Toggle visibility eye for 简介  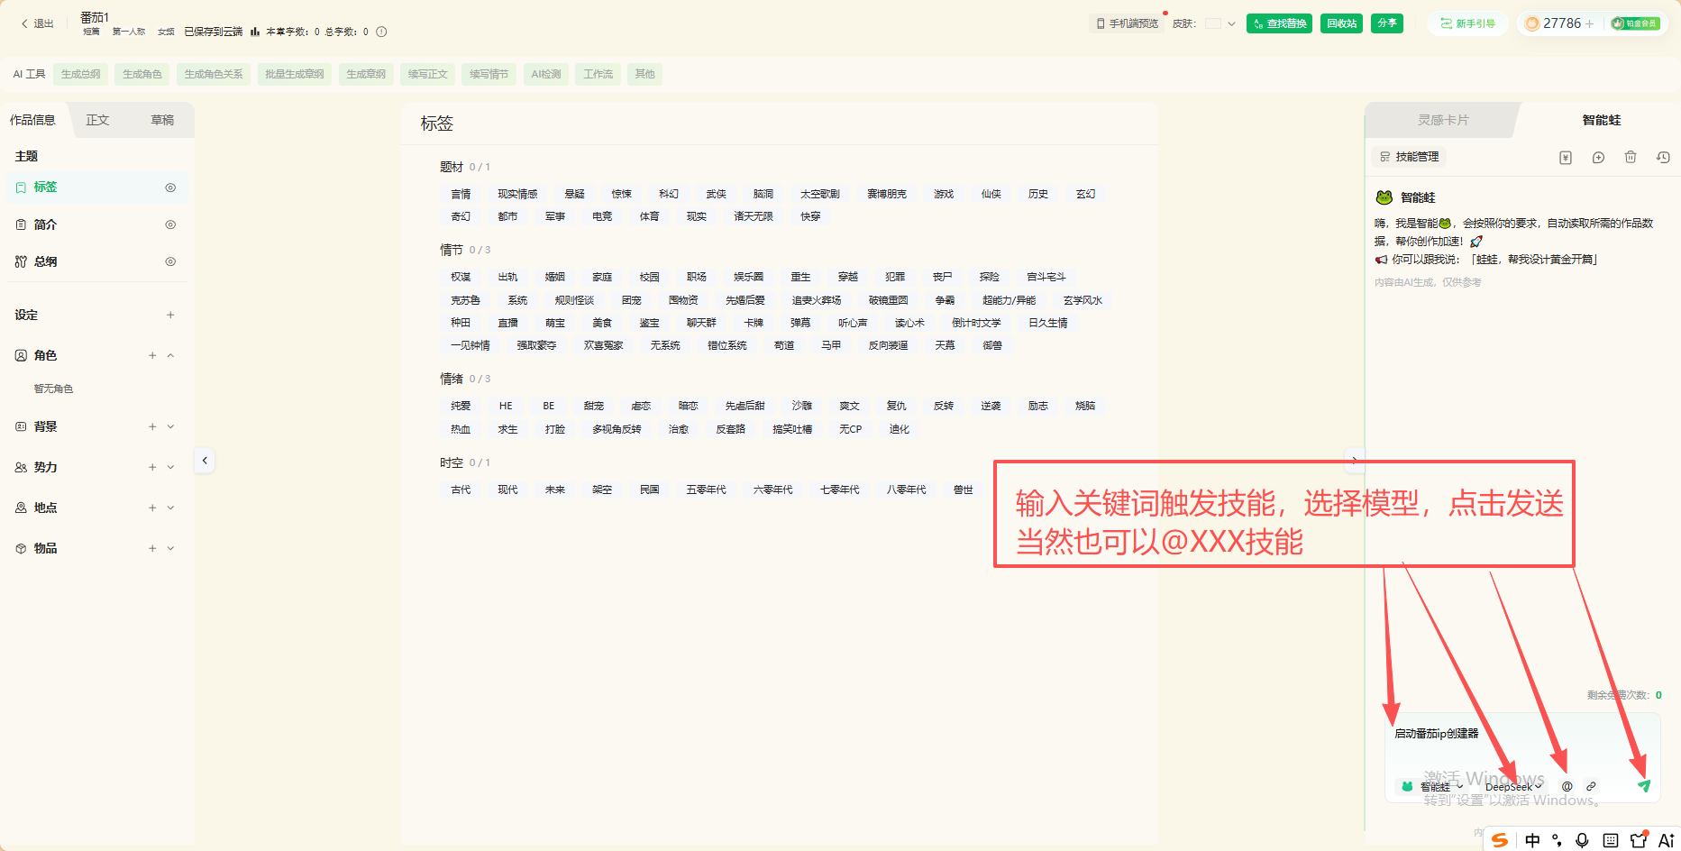point(170,224)
